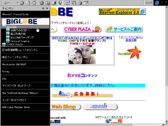Click vertical scrollbar up arrow

click(x=167, y=7)
